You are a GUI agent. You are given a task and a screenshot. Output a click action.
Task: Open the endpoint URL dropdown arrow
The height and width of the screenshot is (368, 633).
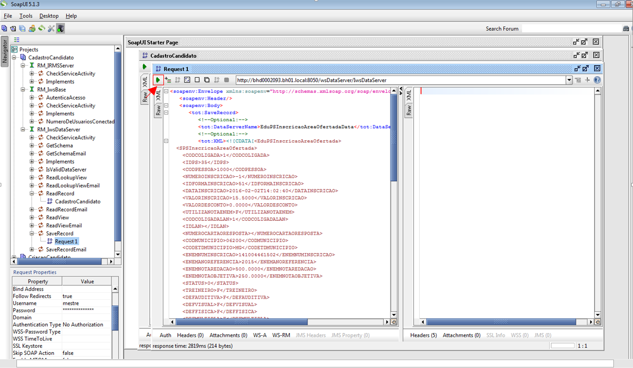[569, 80]
